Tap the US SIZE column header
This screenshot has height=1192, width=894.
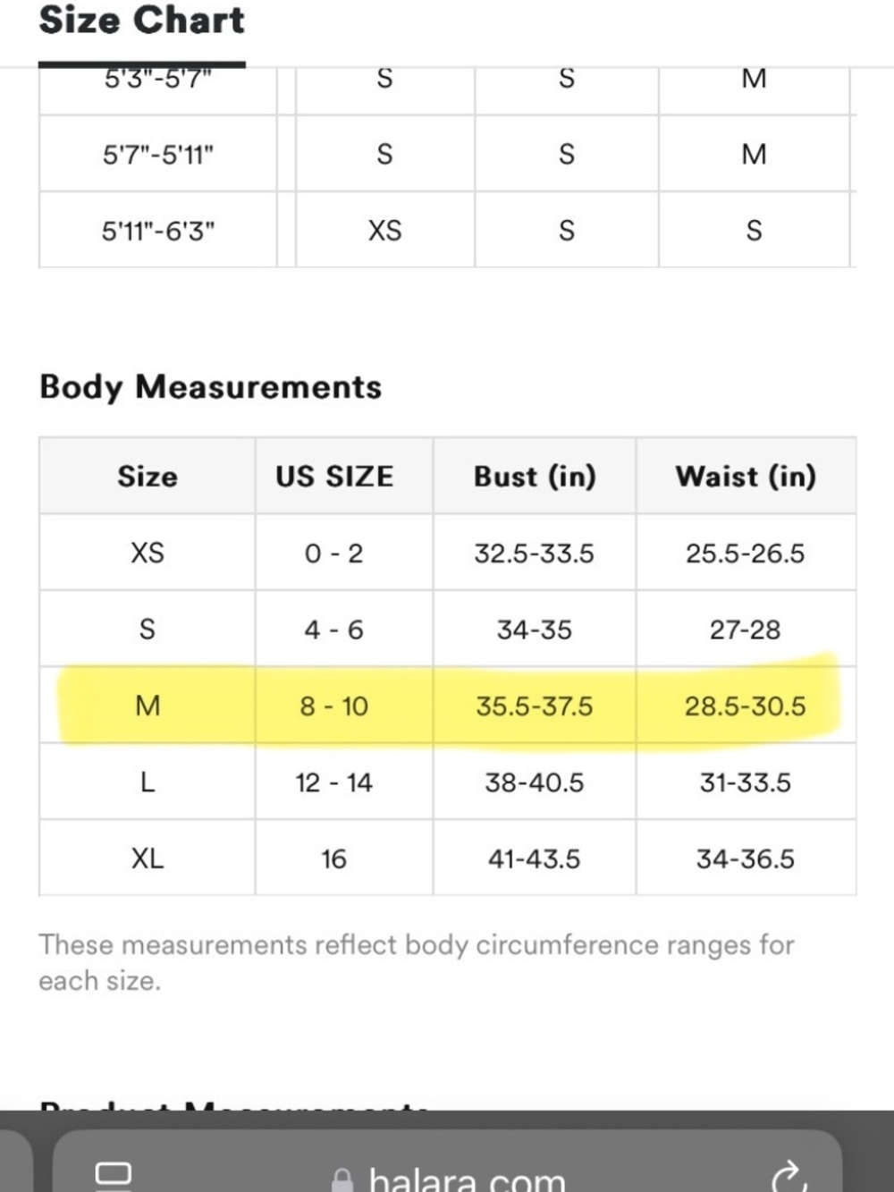pyautogui.click(x=334, y=476)
